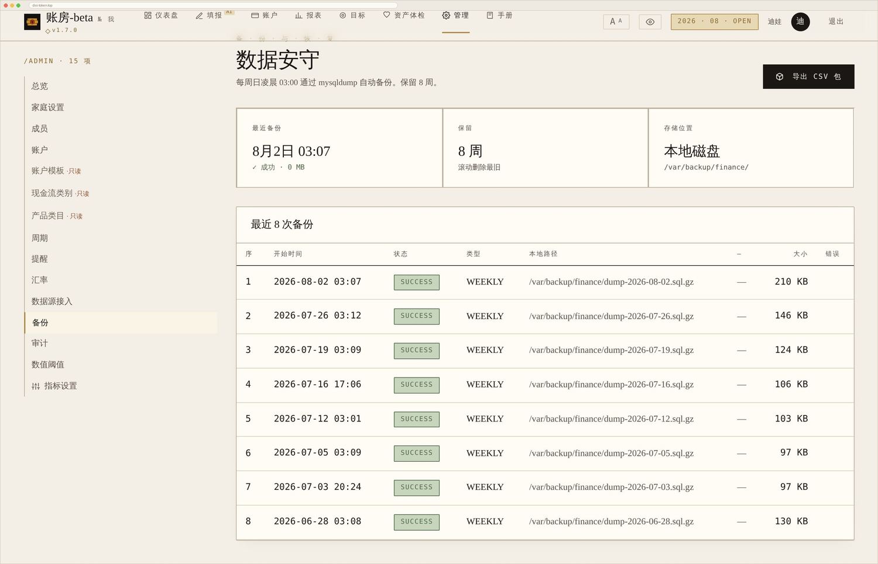
Task: Click the font size AA button
Action: click(x=616, y=22)
